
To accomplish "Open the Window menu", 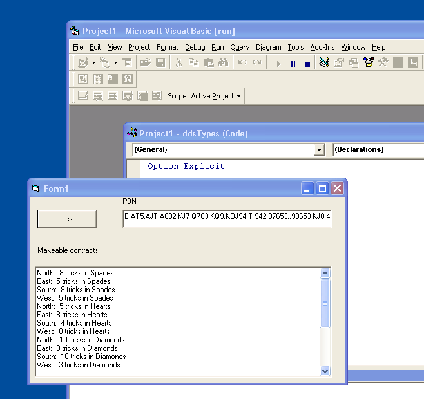I will [x=353, y=47].
